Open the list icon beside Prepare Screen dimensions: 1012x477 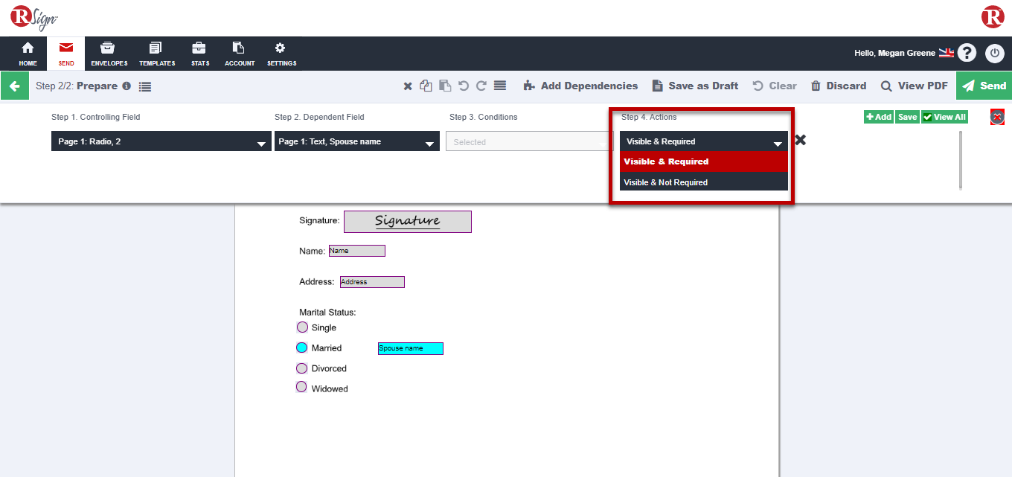click(x=145, y=86)
